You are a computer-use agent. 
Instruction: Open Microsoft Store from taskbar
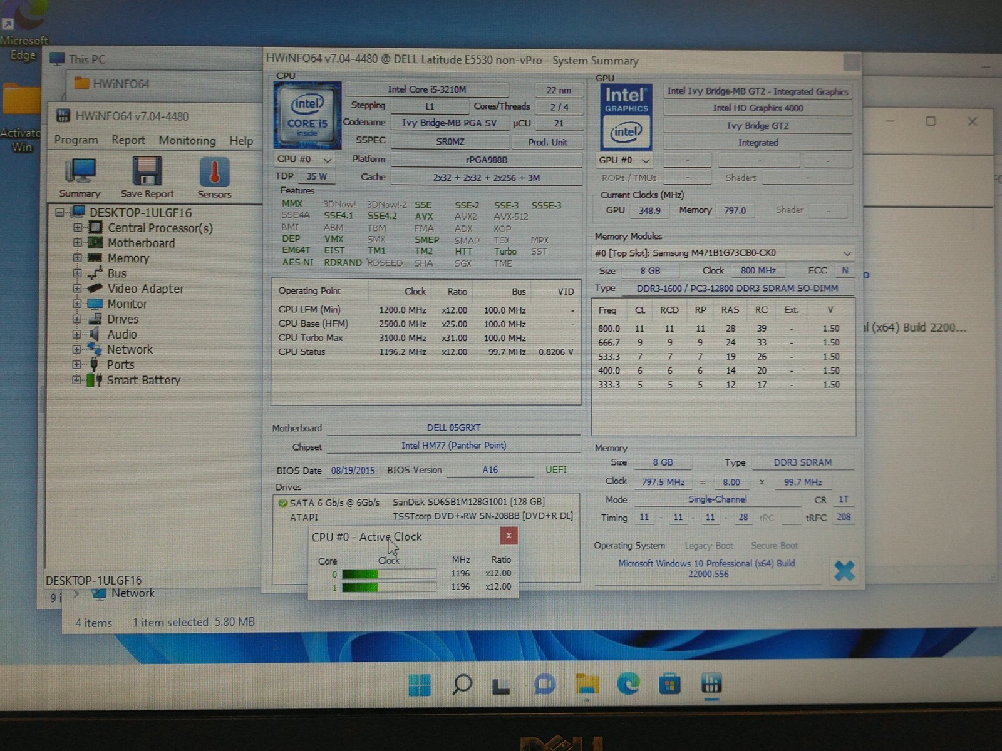669,684
